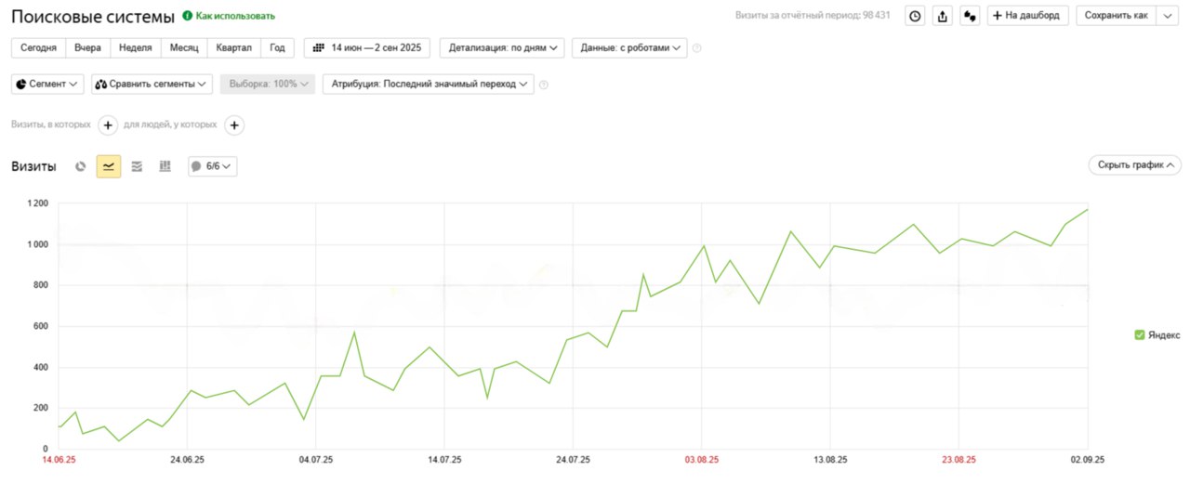Image resolution: width=1190 pixels, height=484 pixels.
Task: Uncheck the Яндекс legend checkbox
Action: pos(1140,335)
